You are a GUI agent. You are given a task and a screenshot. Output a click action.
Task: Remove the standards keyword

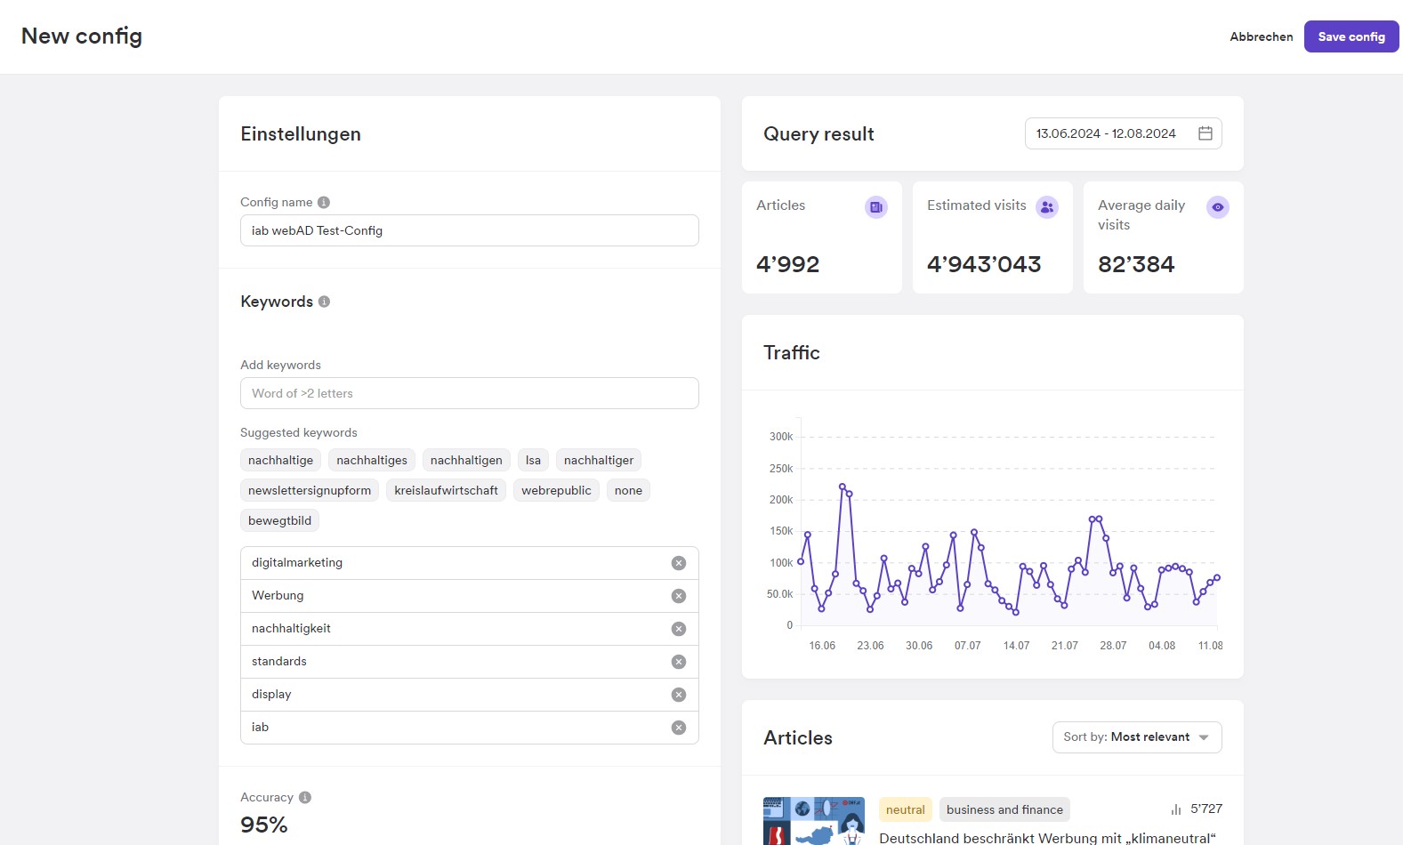tap(678, 662)
